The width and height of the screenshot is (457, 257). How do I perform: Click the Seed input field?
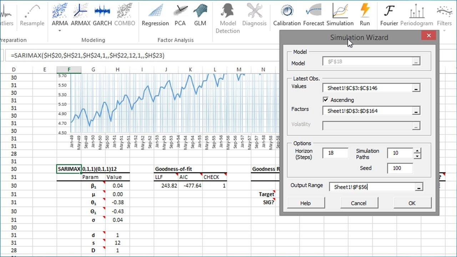(400, 168)
